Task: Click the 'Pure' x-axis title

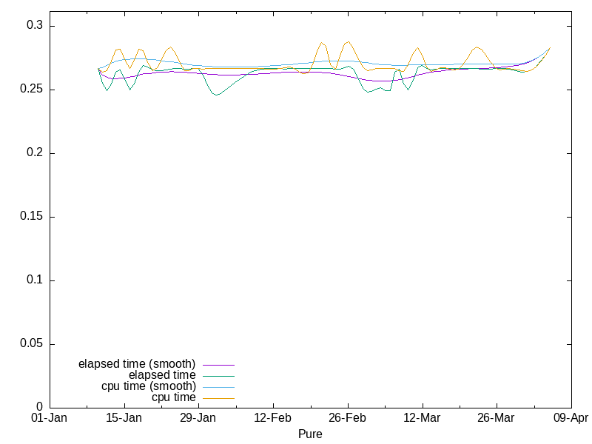Action: (310, 434)
